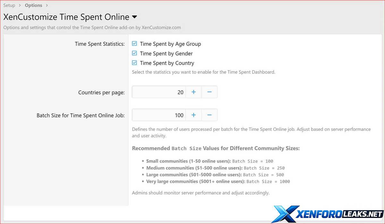Navigate to the Options breadcrumb
Viewport: 385px width, 224px height.
coord(33,5)
